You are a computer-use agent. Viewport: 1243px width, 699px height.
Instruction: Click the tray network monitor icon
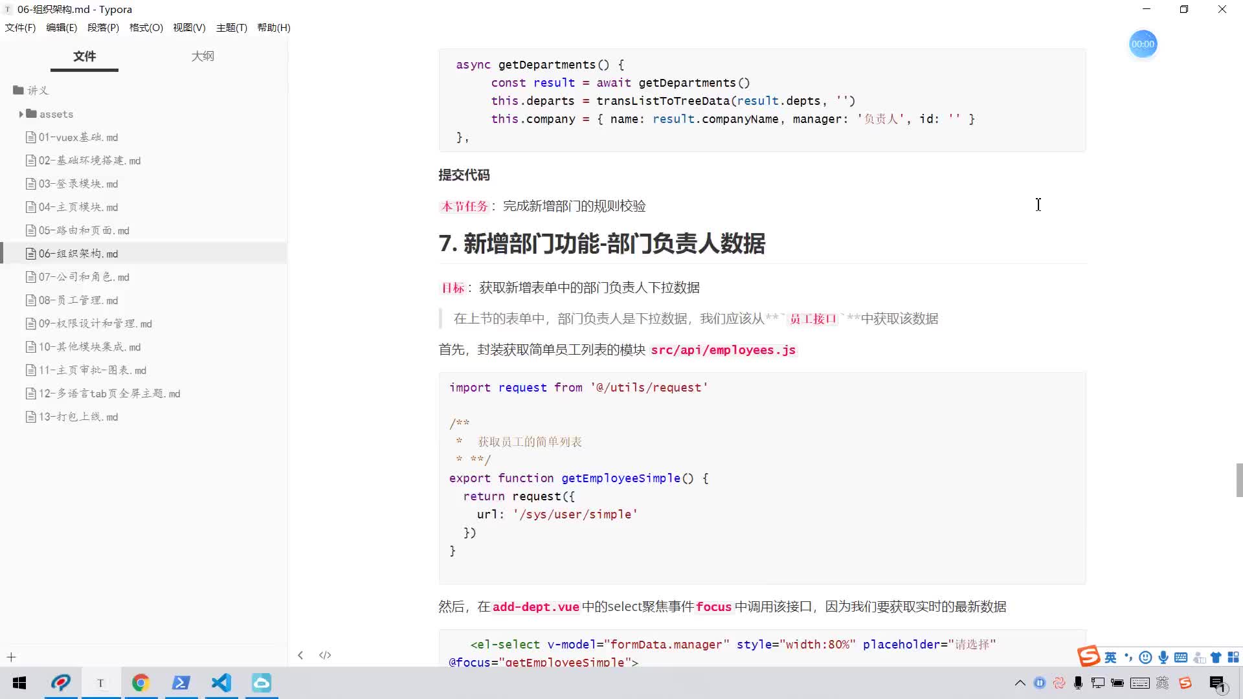[x=1098, y=683]
